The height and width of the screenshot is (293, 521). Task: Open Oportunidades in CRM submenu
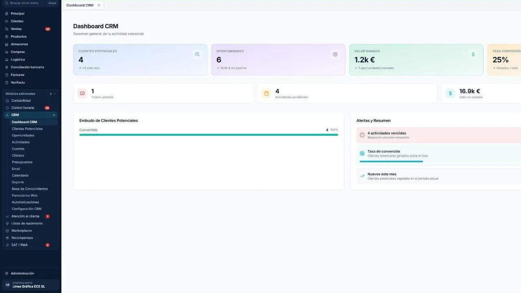(x=23, y=136)
